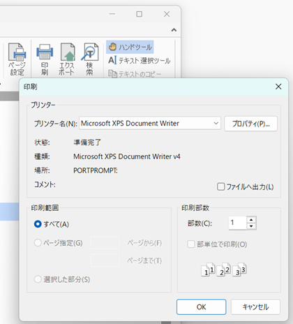Click the エクスポート export icon
Viewport: 293px width, 324px height.
(67, 59)
